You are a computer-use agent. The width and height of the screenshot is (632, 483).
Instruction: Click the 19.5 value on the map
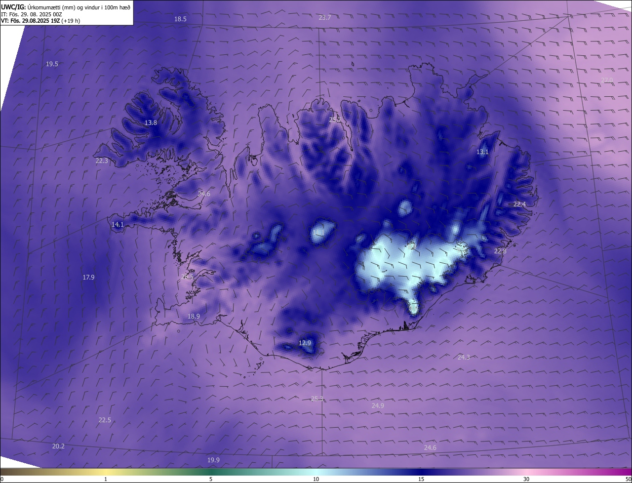52,64
